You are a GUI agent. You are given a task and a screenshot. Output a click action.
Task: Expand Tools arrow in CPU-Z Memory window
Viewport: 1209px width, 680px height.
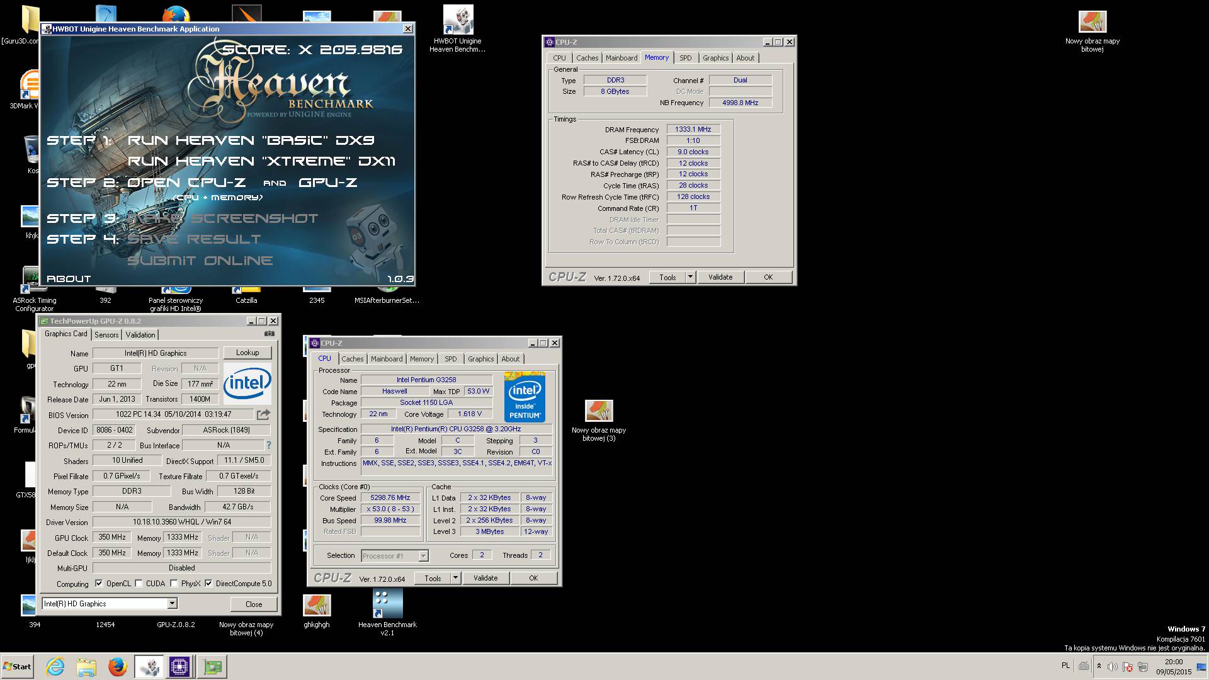point(690,277)
